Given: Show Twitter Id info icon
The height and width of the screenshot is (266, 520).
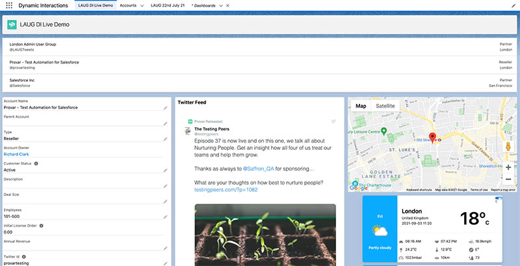Looking at the screenshot, I should click(x=24, y=257).
